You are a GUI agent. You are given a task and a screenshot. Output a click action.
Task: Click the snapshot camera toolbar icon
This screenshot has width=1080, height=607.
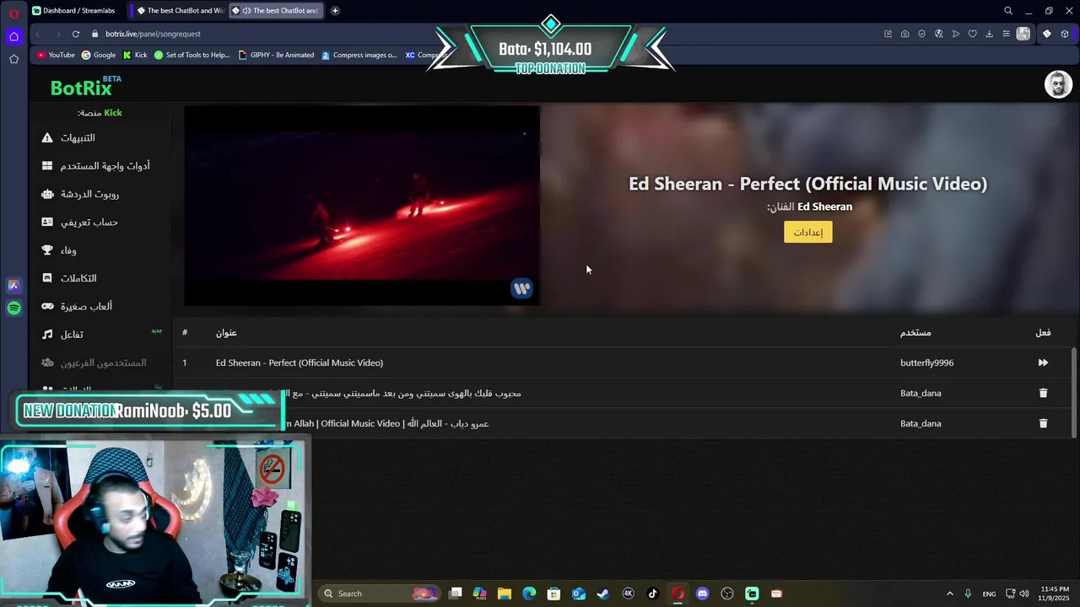coord(904,34)
